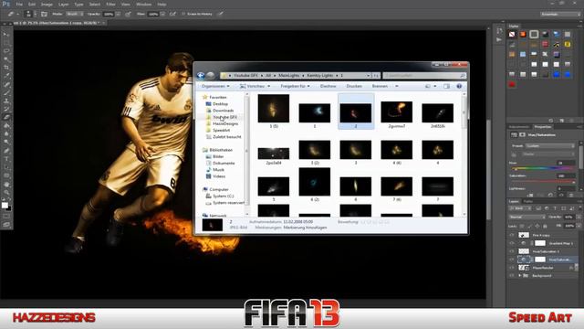584x329 pixels.
Task: Enable Erase to History checkbox
Action: [183, 15]
